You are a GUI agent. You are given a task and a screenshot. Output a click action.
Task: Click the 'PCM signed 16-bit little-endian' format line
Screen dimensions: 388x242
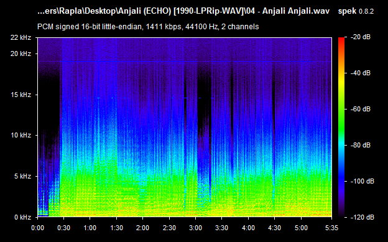148,27
